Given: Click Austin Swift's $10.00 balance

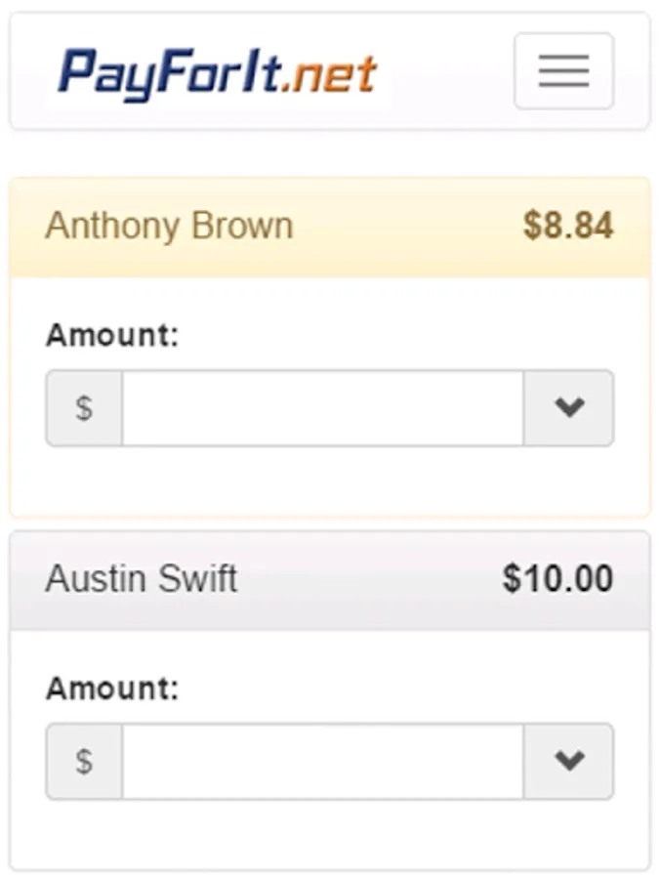Looking at the screenshot, I should pos(557,579).
